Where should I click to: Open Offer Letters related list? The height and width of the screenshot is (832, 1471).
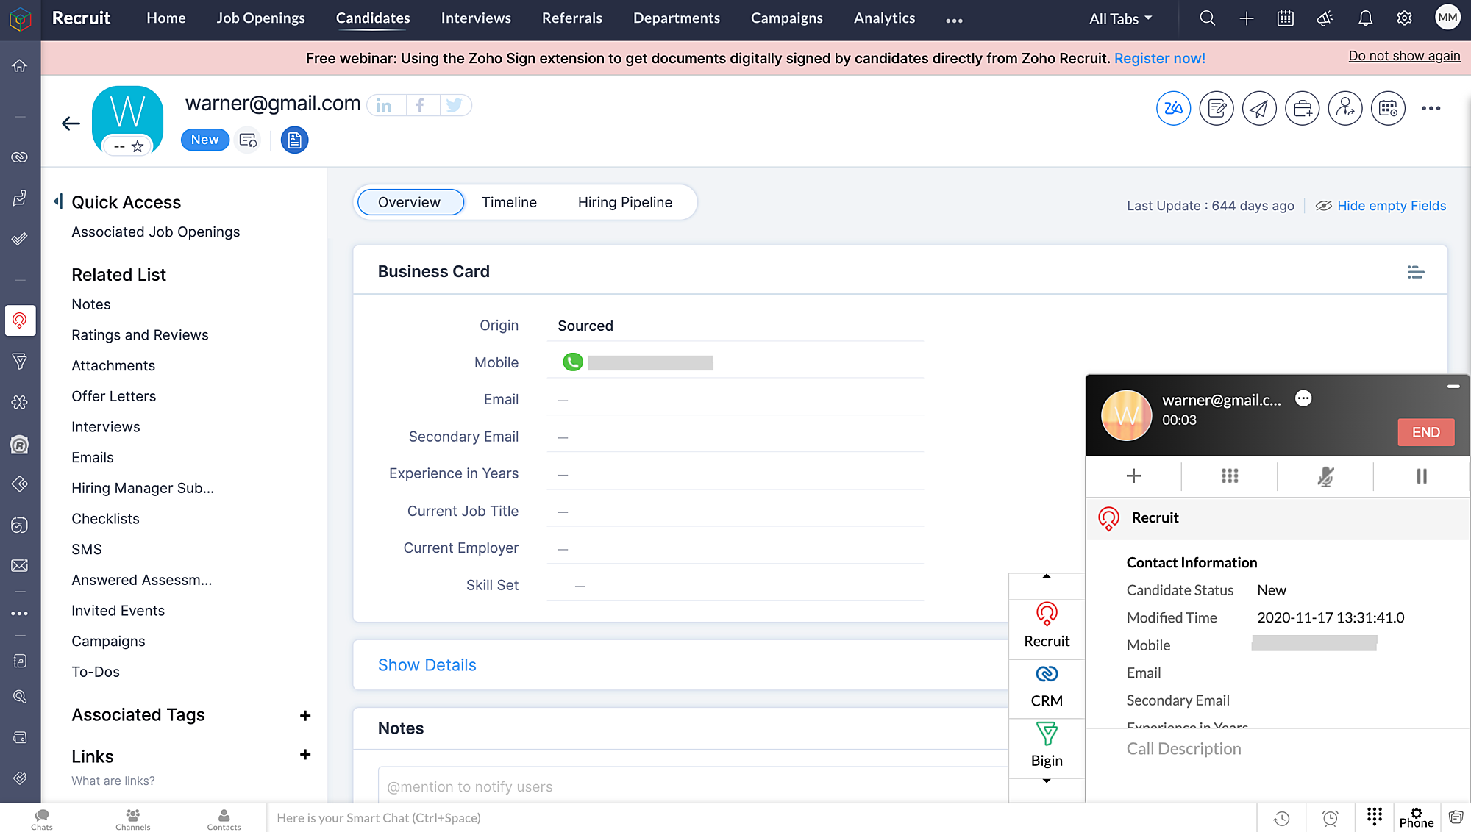(x=113, y=396)
